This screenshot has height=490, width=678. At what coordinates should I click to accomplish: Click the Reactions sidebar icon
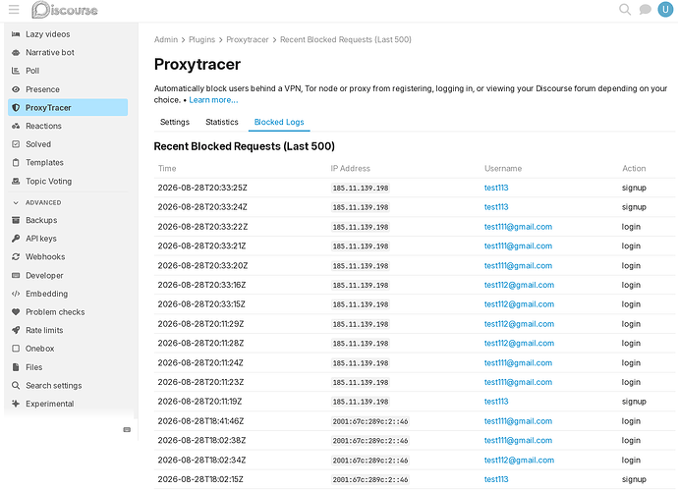pyautogui.click(x=16, y=126)
